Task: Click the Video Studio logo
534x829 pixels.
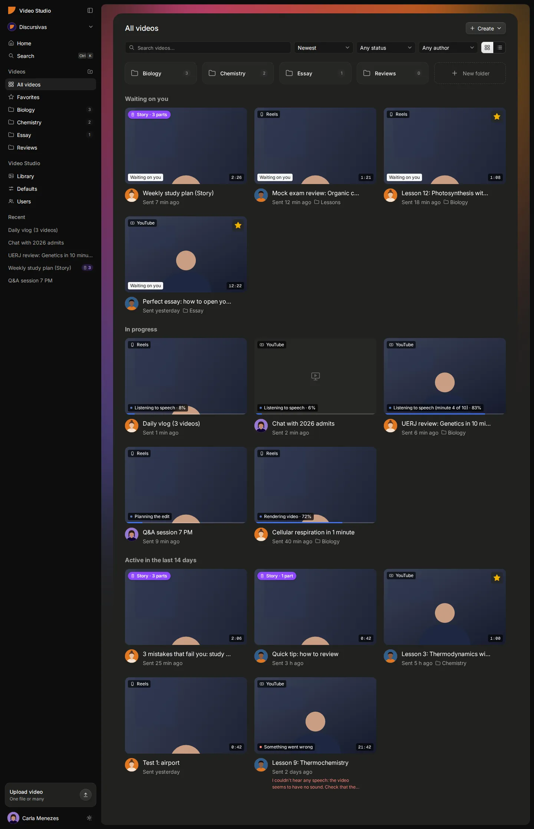Action: [12, 10]
